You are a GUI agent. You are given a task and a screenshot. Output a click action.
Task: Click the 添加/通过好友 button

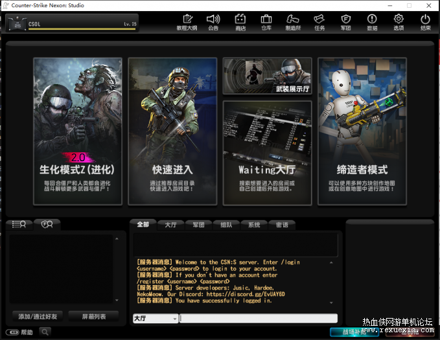coord(38,317)
